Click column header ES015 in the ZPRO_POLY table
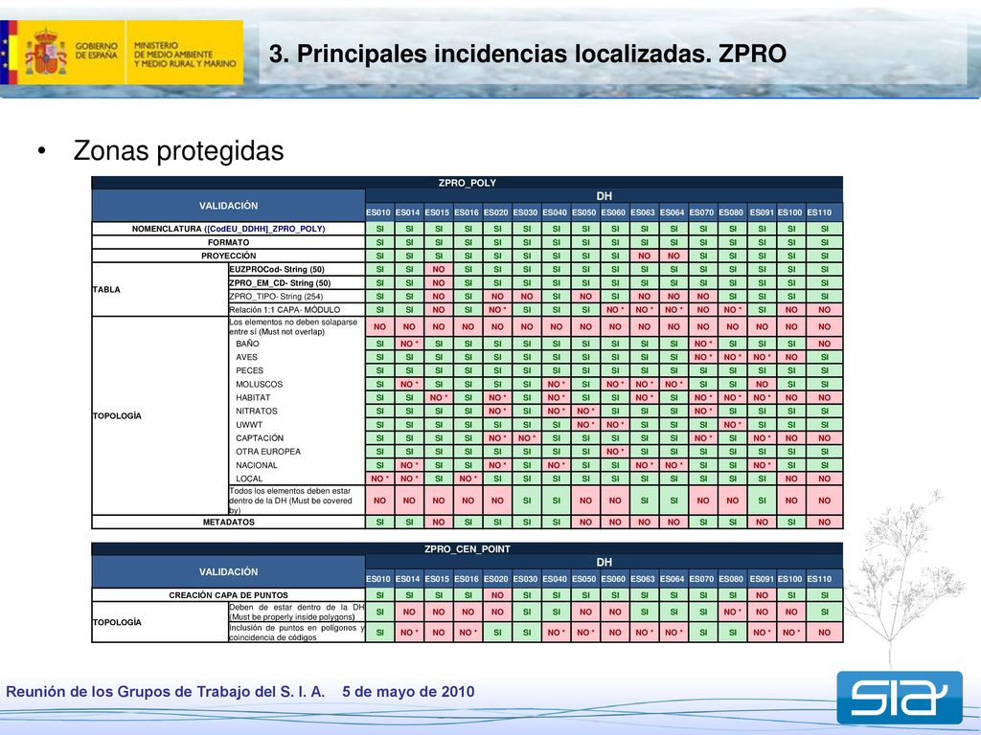981x735 pixels. coord(437,212)
